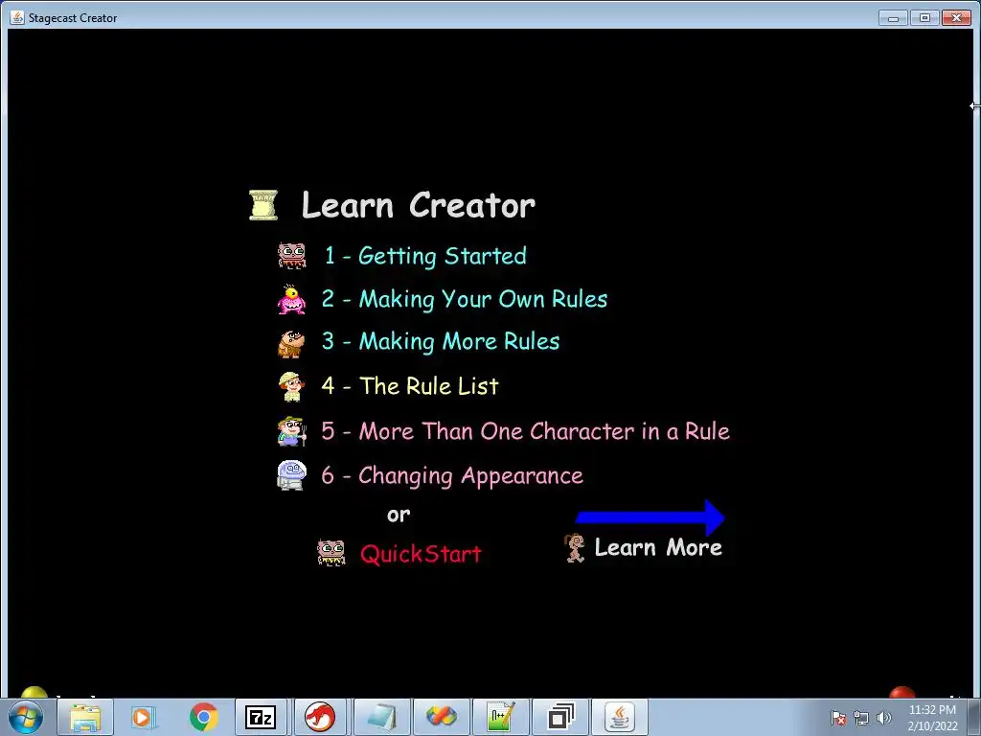Open lesson 1 - Getting Started
The image size is (981, 736).
(425, 256)
